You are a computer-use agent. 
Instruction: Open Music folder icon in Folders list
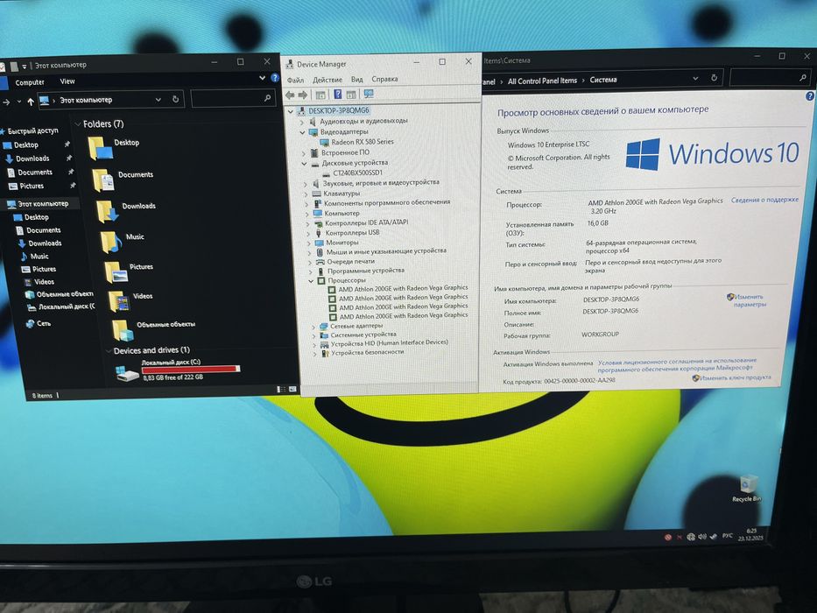tap(111, 243)
